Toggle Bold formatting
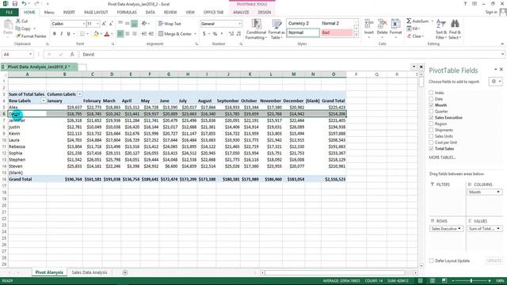The width and height of the screenshot is (507, 285). pyautogui.click(x=55, y=33)
